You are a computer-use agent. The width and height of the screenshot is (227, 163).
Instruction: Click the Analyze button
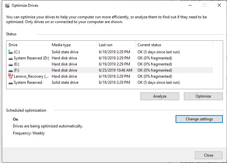click(160, 96)
